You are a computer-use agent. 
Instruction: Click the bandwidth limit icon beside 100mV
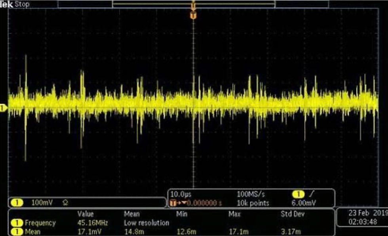pyautogui.click(x=65, y=203)
